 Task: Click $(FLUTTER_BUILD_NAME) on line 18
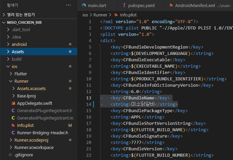[158, 130]
